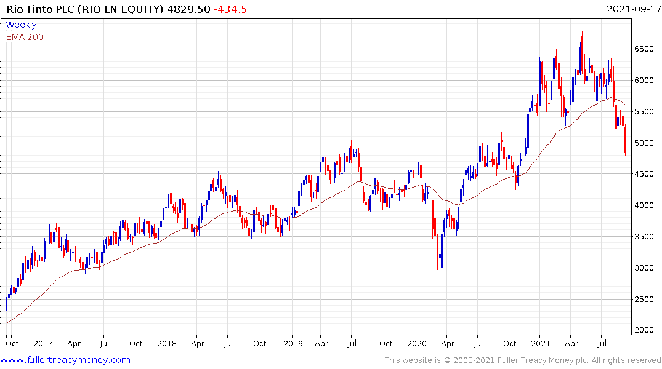Click the chart date 2021-09-17
The image size is (662, 369).
click(633, 9)
